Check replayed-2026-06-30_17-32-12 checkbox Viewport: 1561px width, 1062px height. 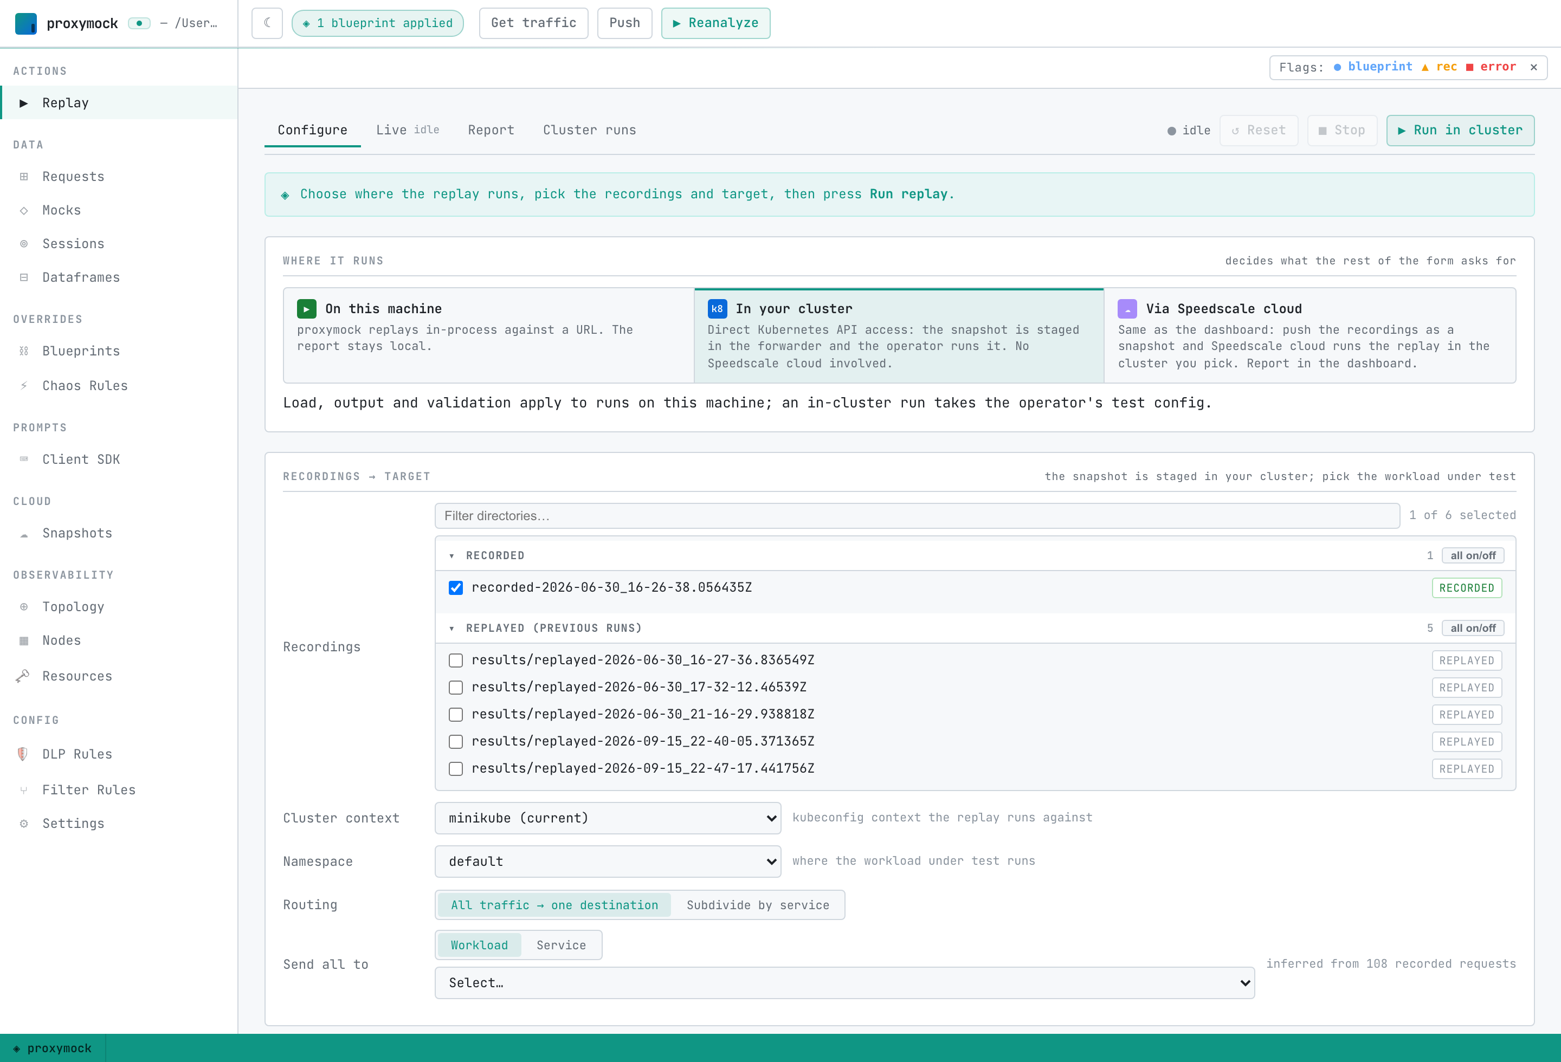[x=455, y=688]
